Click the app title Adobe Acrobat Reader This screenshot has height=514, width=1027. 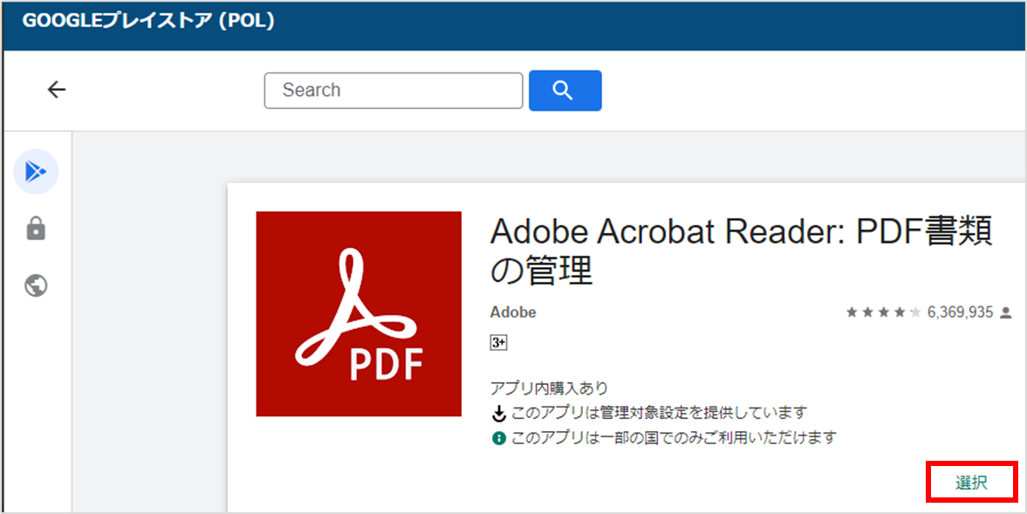[x=741, y=251]
